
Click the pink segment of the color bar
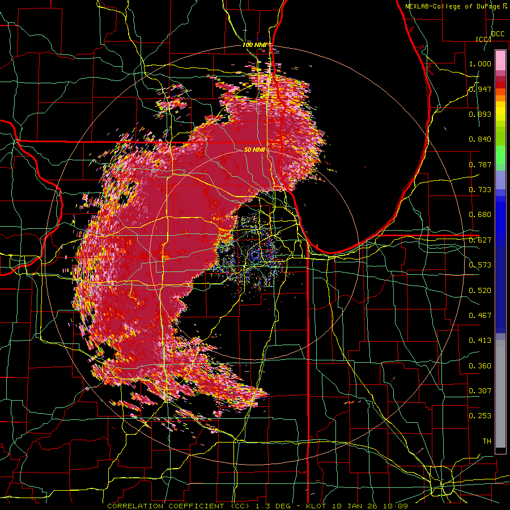[500, 60]
